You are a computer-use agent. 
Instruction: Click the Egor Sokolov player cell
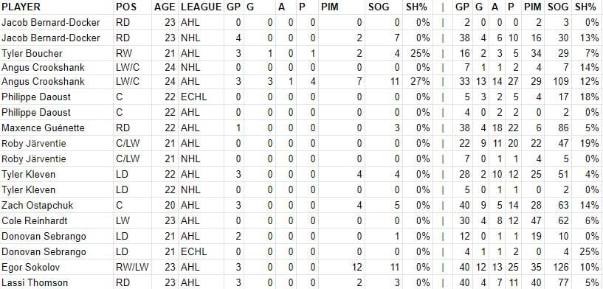(57, 267)
